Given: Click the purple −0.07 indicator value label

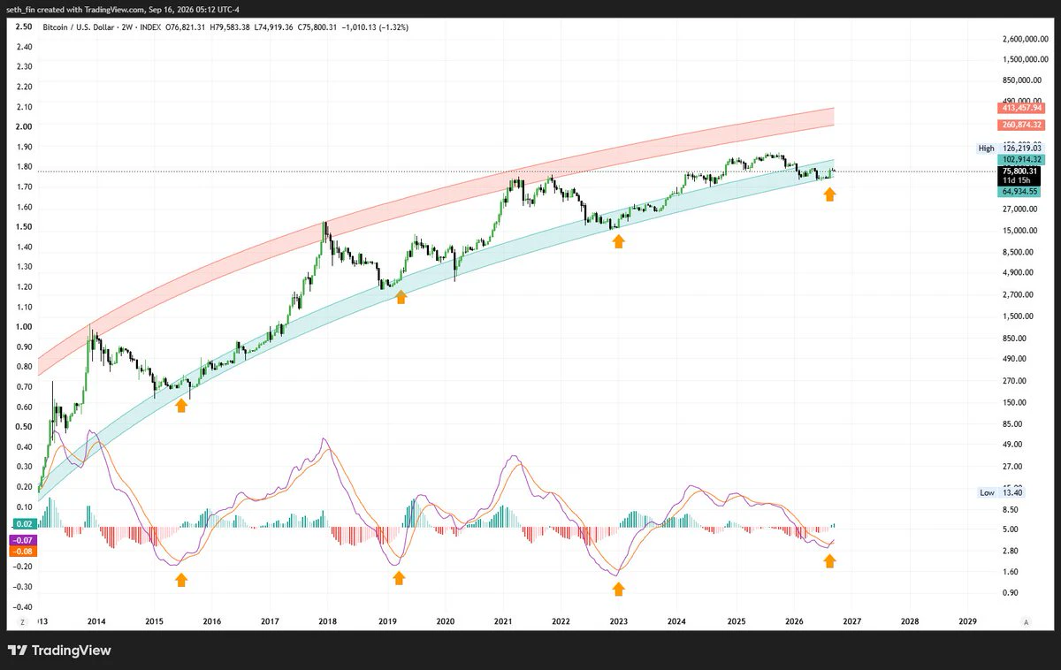Looking at the screenshot, I should point(22,539).
